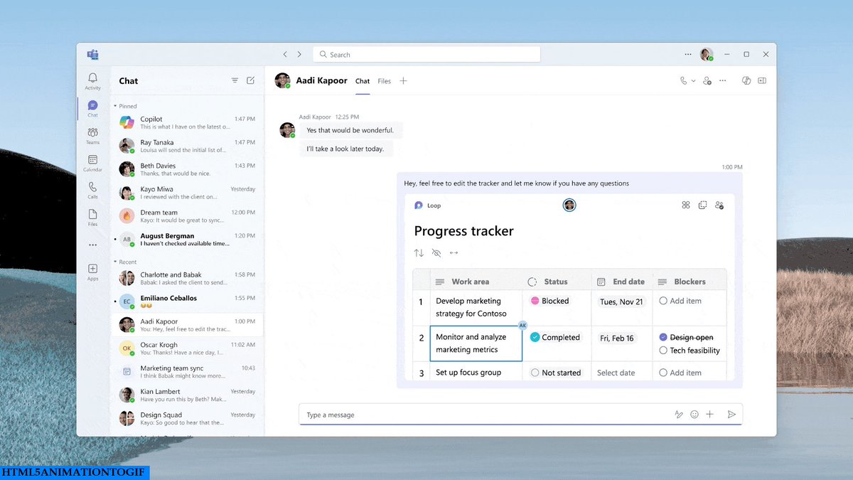Image resolution: width=853 pixels, height=480 pixels.
Task: Click Select date in row 3
Action: (x=616, y=373)
